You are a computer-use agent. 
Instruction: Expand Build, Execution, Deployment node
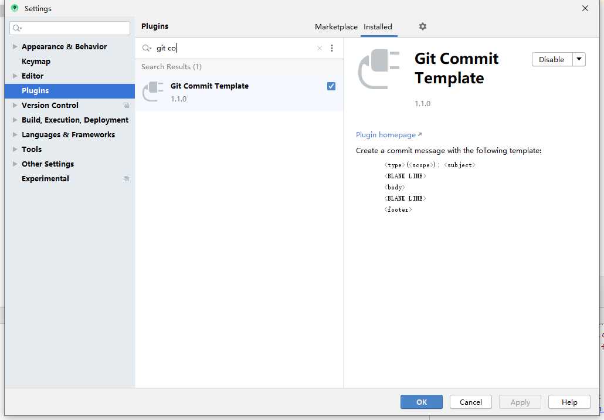[15, 120]
